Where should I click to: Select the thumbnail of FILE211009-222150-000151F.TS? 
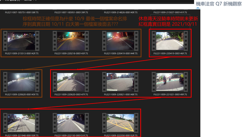tap(71, 123)
